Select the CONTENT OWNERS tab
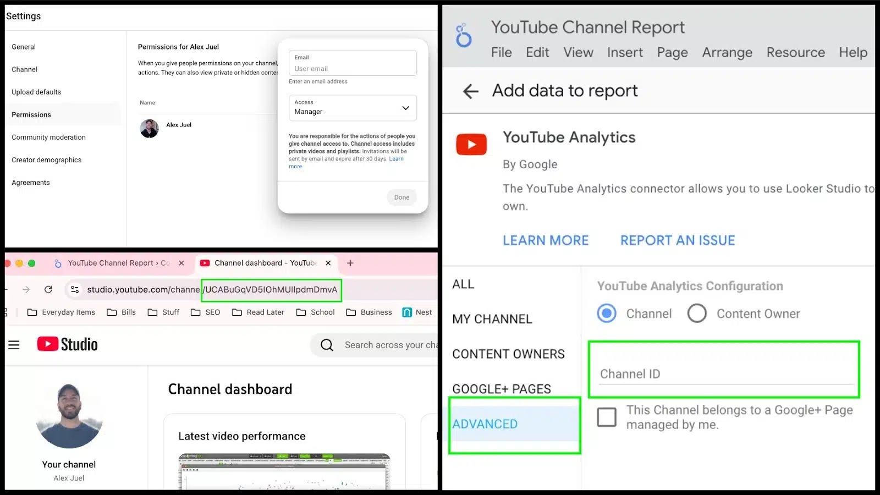This screenshot has width=880, height=495. click(508, 354)
